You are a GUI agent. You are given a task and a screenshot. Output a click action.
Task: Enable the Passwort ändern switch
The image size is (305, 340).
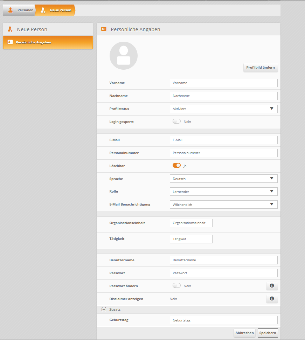176,286
